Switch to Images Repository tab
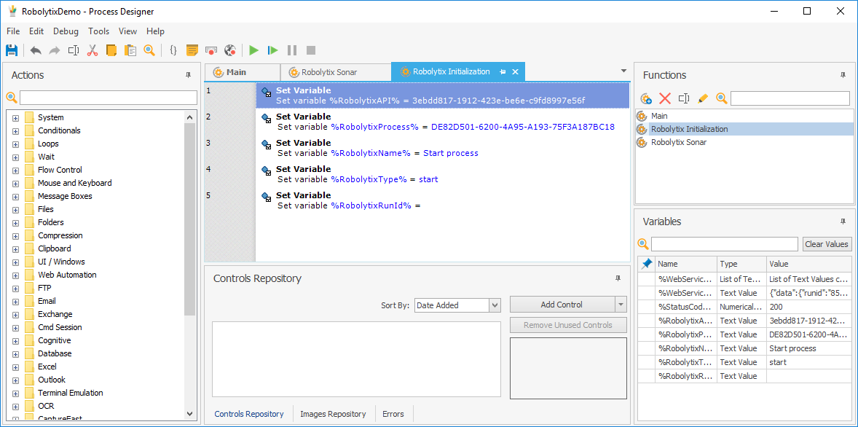This screenshot has width=858, height=427. 333,414
